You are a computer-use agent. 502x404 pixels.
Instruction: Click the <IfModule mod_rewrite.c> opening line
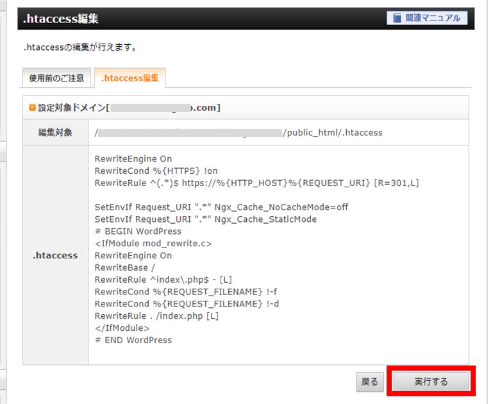point(153,243)
